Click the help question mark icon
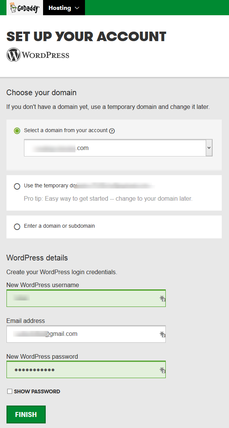The image size is (229, 428). 112,131
